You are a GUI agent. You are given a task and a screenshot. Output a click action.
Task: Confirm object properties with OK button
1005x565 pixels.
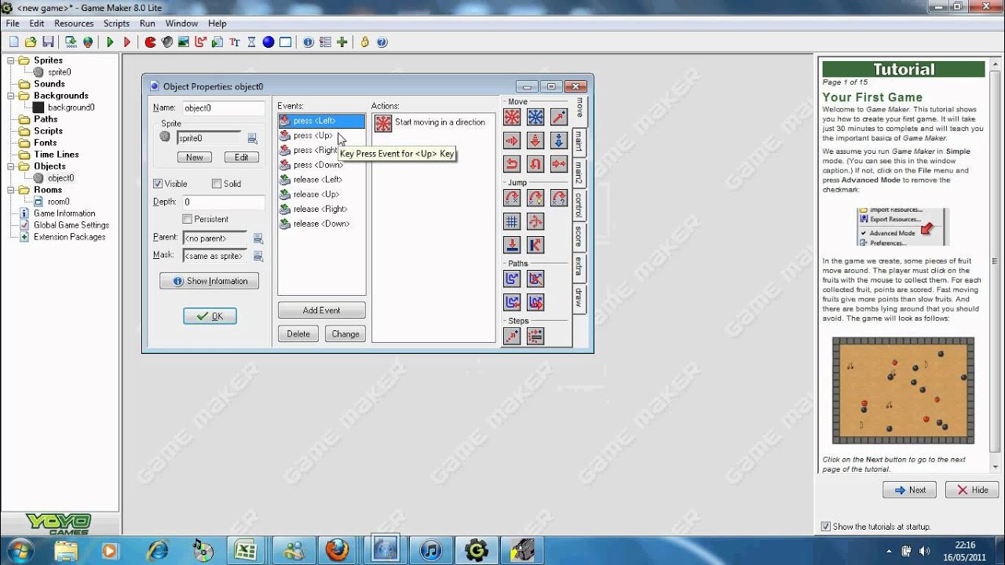(x=210, y=316)
